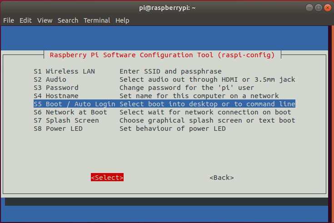Click 'Set name for this computer on a network'

point(199,96)
